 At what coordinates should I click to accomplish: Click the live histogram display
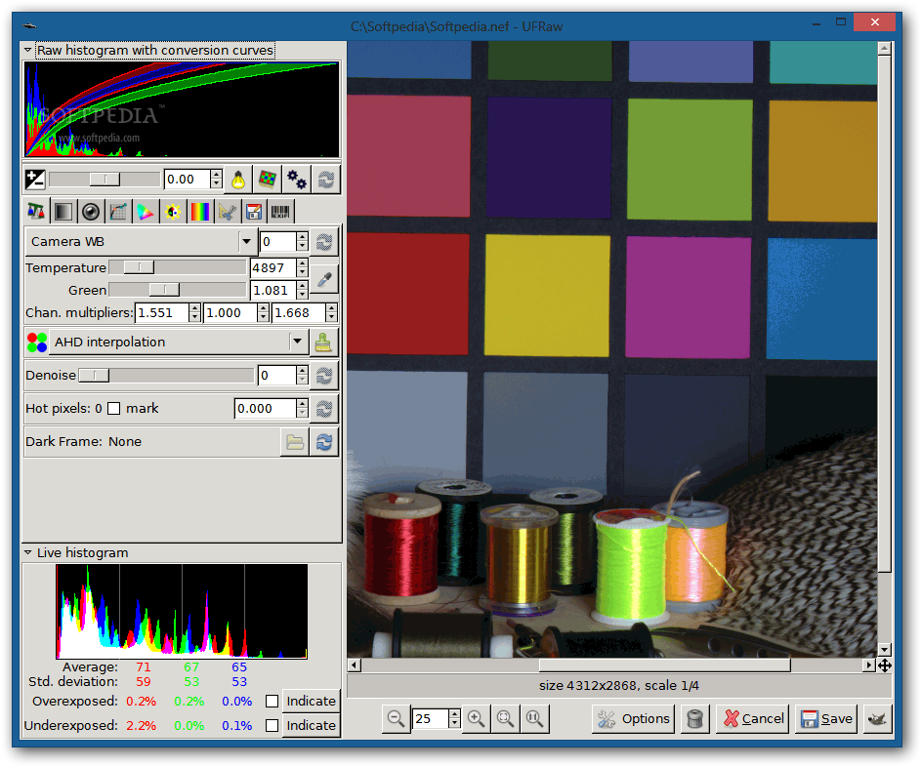182,612
